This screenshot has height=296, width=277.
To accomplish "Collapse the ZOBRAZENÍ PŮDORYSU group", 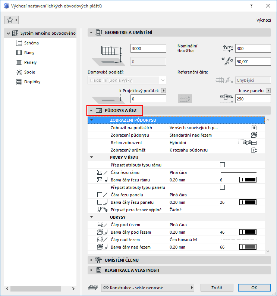I will (92, 120).
